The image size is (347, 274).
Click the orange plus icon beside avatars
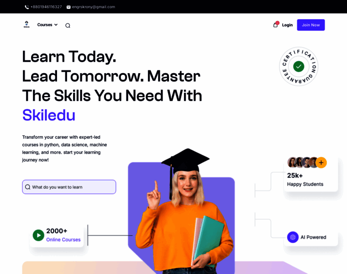pyautogui.click(x=321, y=163)
